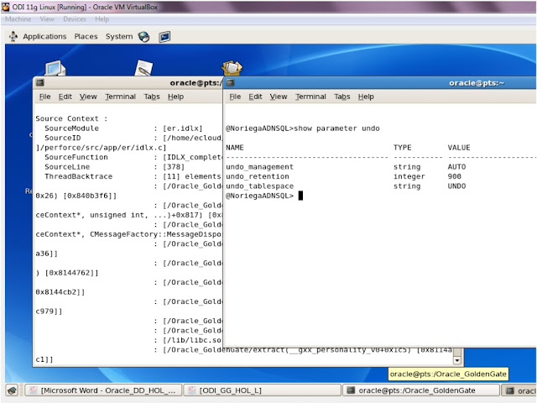Switch to ODI_GG_HOL_L taskbar item

pyautogui.click(x=262, y=390)
